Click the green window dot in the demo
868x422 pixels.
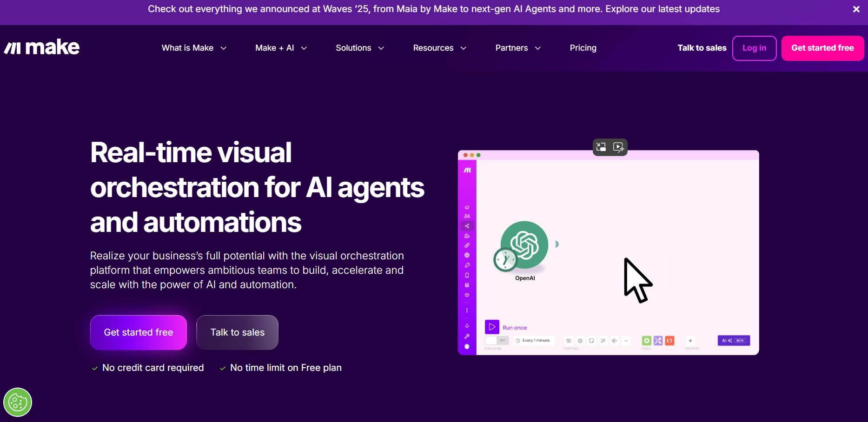(478, 155)
